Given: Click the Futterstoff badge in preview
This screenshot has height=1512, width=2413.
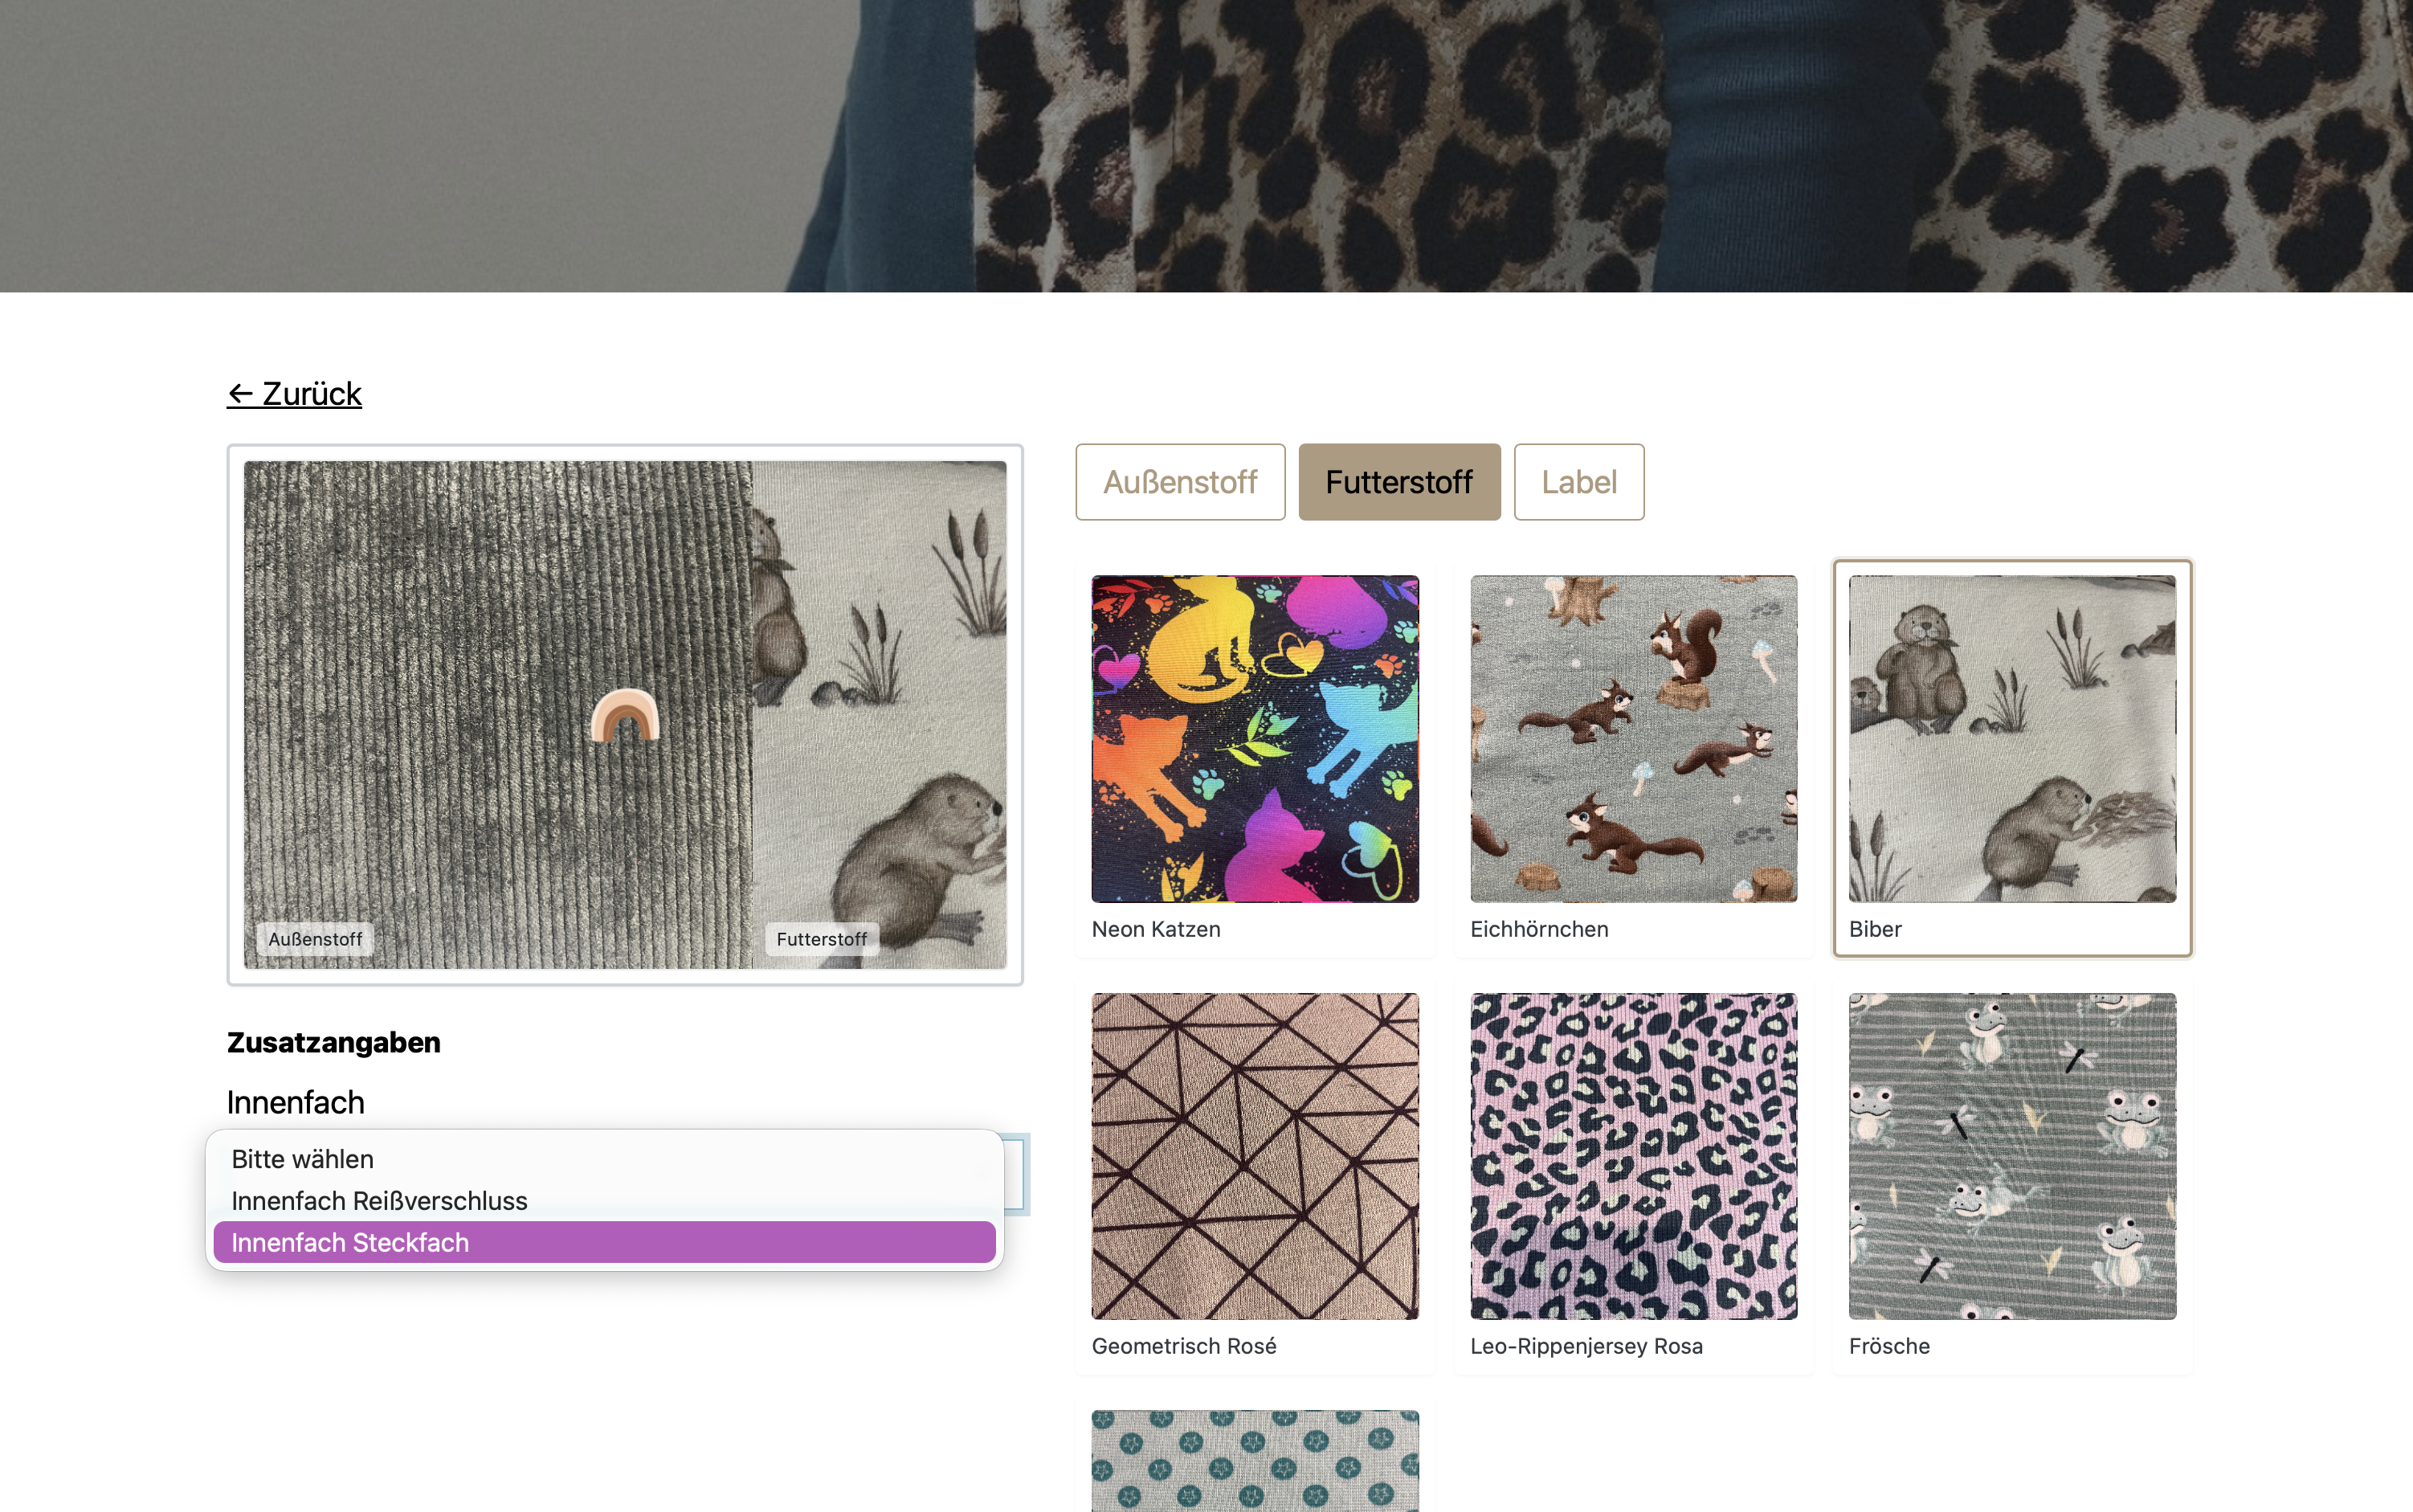Looking at the screenshot, I should pyautogui.click(x=822, y=939).
